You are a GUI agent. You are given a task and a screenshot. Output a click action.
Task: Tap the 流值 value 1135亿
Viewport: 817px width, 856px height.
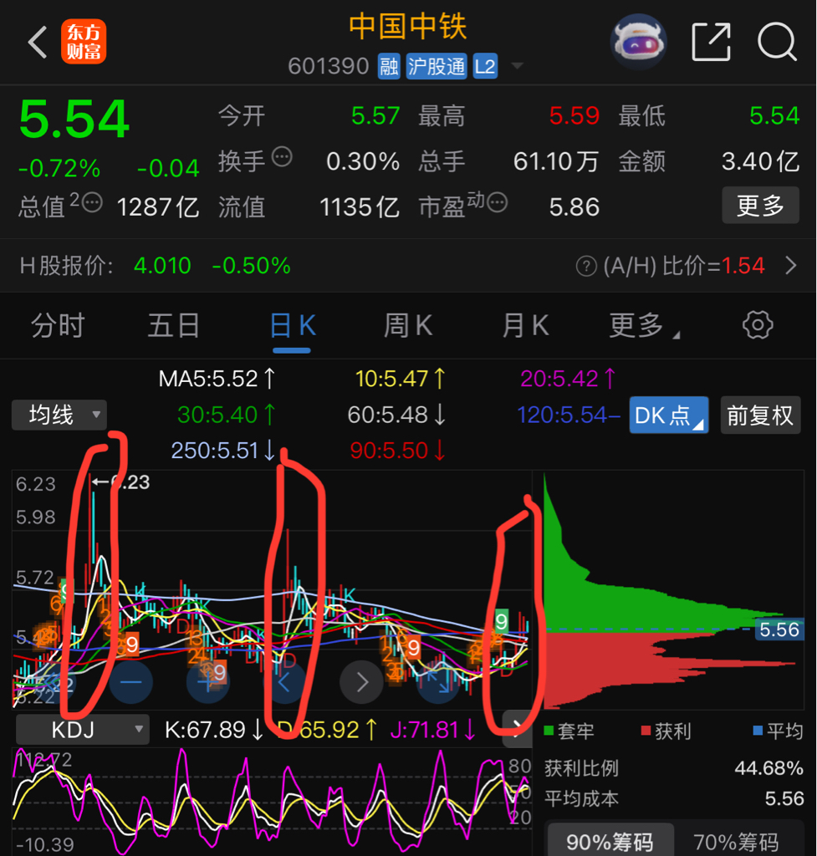click(x=360, y=207)
